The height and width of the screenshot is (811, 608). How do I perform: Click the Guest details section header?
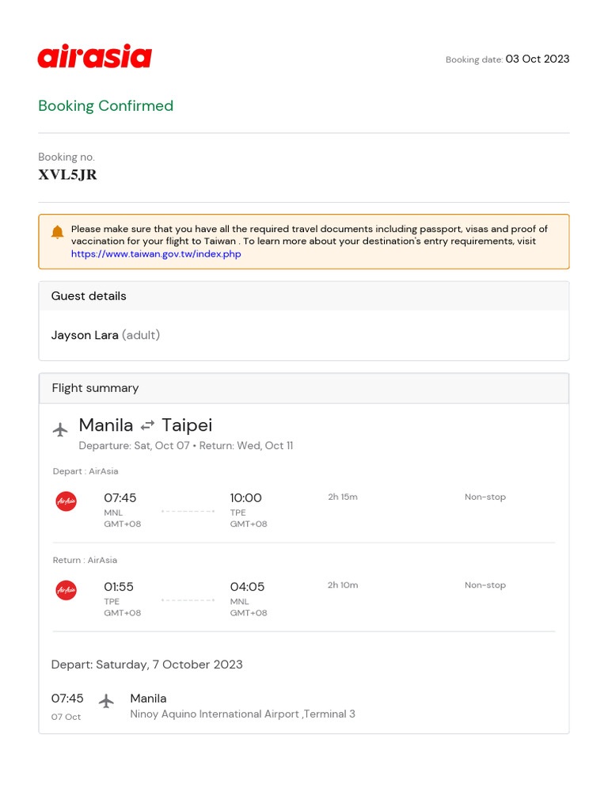click(x=304, y=296)
